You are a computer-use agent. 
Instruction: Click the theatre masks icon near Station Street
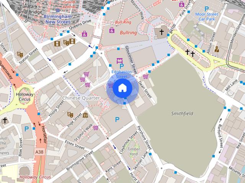point(20,54)
